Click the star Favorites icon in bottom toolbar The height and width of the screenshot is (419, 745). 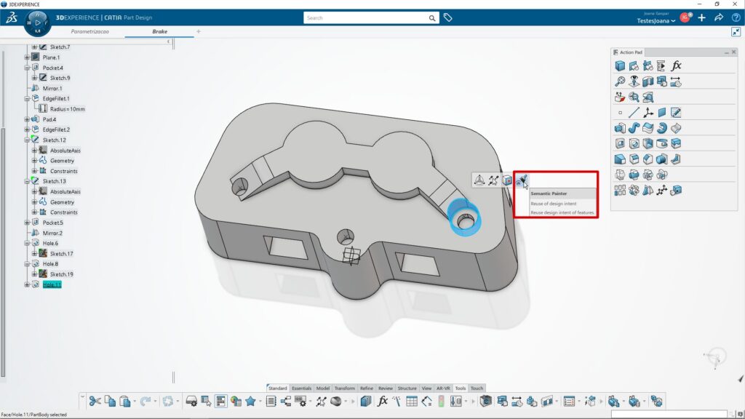251,401
